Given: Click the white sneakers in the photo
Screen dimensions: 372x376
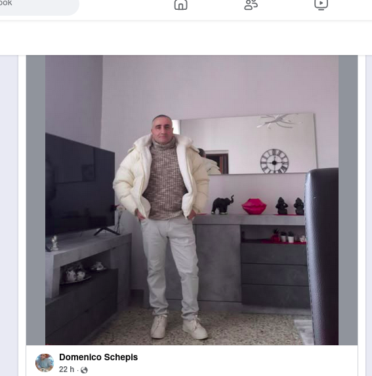Looking at the screenshot, I should point(179,327).
